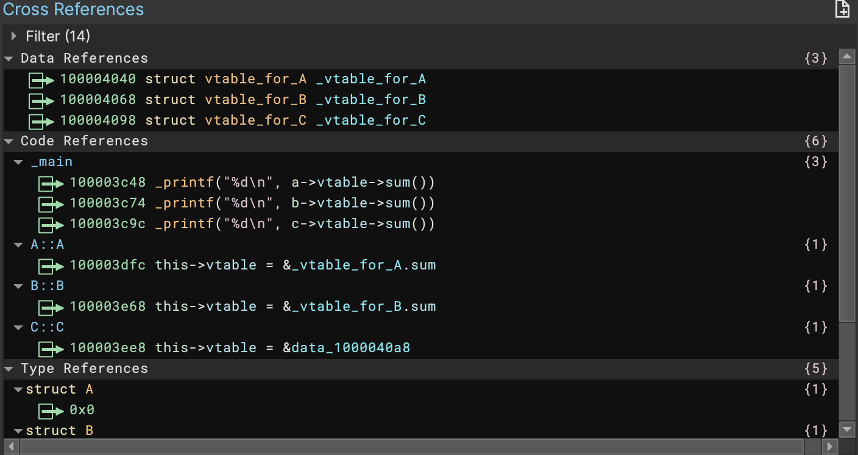Collapse the Data References section
Viewport: 858px width, 455px height.
tap(8, 58)
